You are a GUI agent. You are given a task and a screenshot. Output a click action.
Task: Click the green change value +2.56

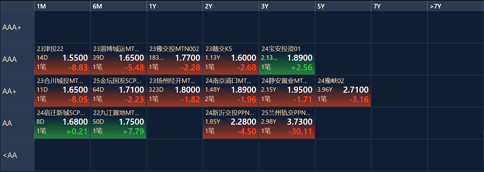click(301, 68)
